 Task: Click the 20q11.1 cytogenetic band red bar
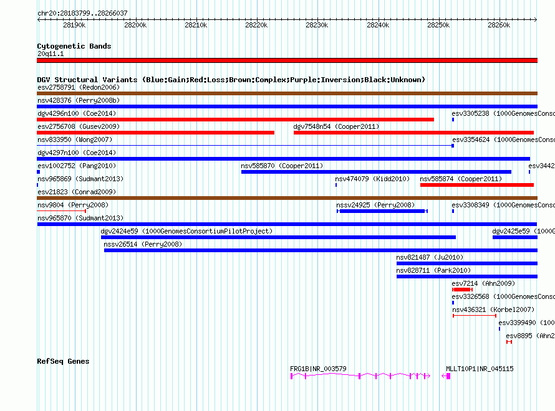click(287, 60)
